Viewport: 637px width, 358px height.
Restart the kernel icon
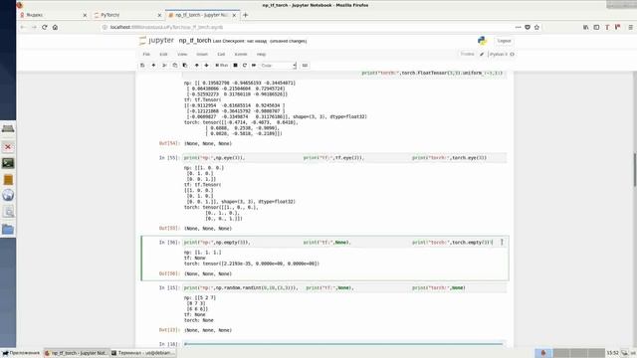click(x=245, y=66)
